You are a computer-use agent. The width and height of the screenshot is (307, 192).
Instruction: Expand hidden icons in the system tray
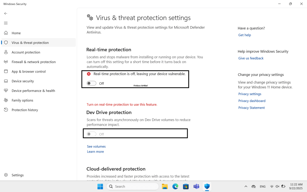click(246, 186)
